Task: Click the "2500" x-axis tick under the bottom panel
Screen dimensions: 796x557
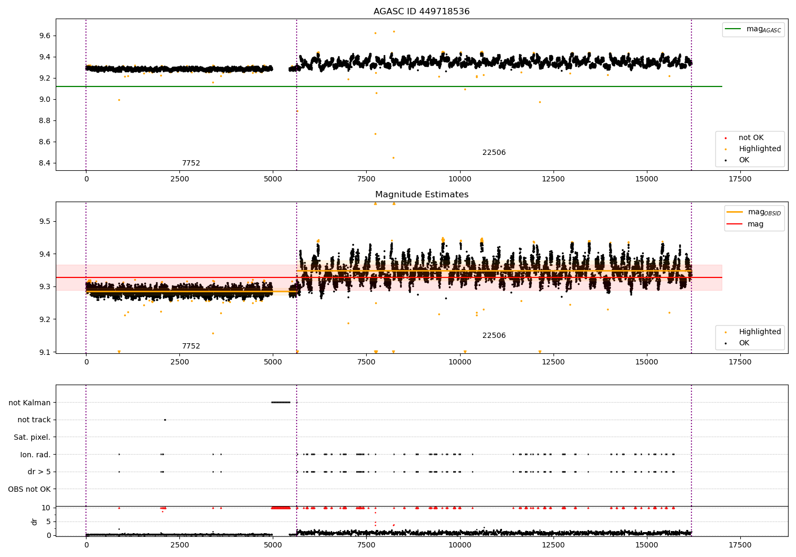Action: (x=179, y=545)
